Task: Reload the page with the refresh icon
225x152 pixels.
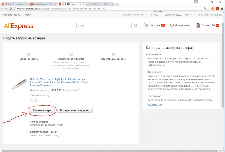Action: 11,9
